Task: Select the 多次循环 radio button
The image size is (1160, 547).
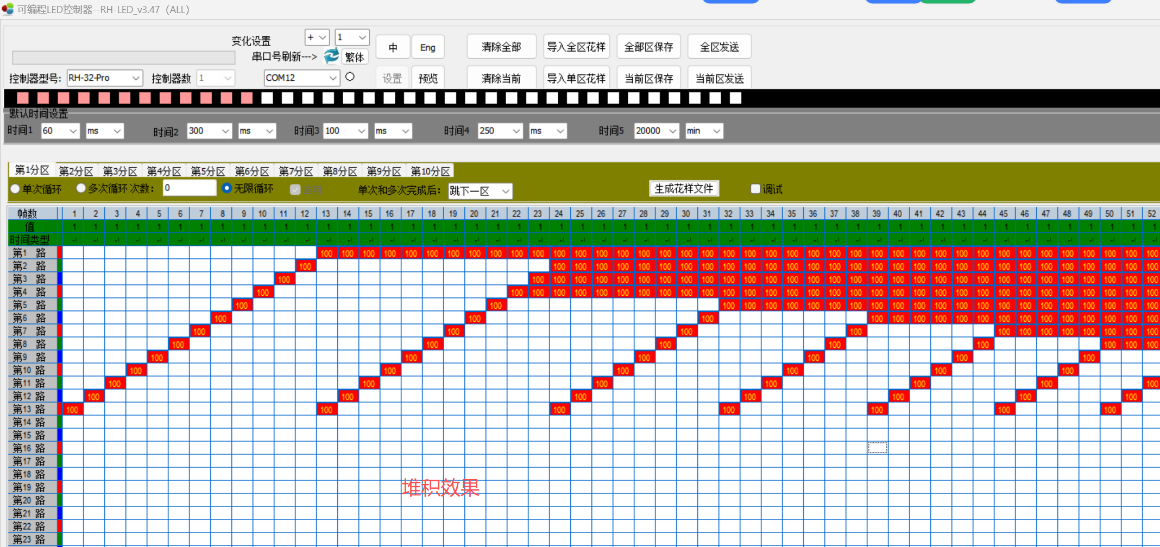Action: [81, 188]
